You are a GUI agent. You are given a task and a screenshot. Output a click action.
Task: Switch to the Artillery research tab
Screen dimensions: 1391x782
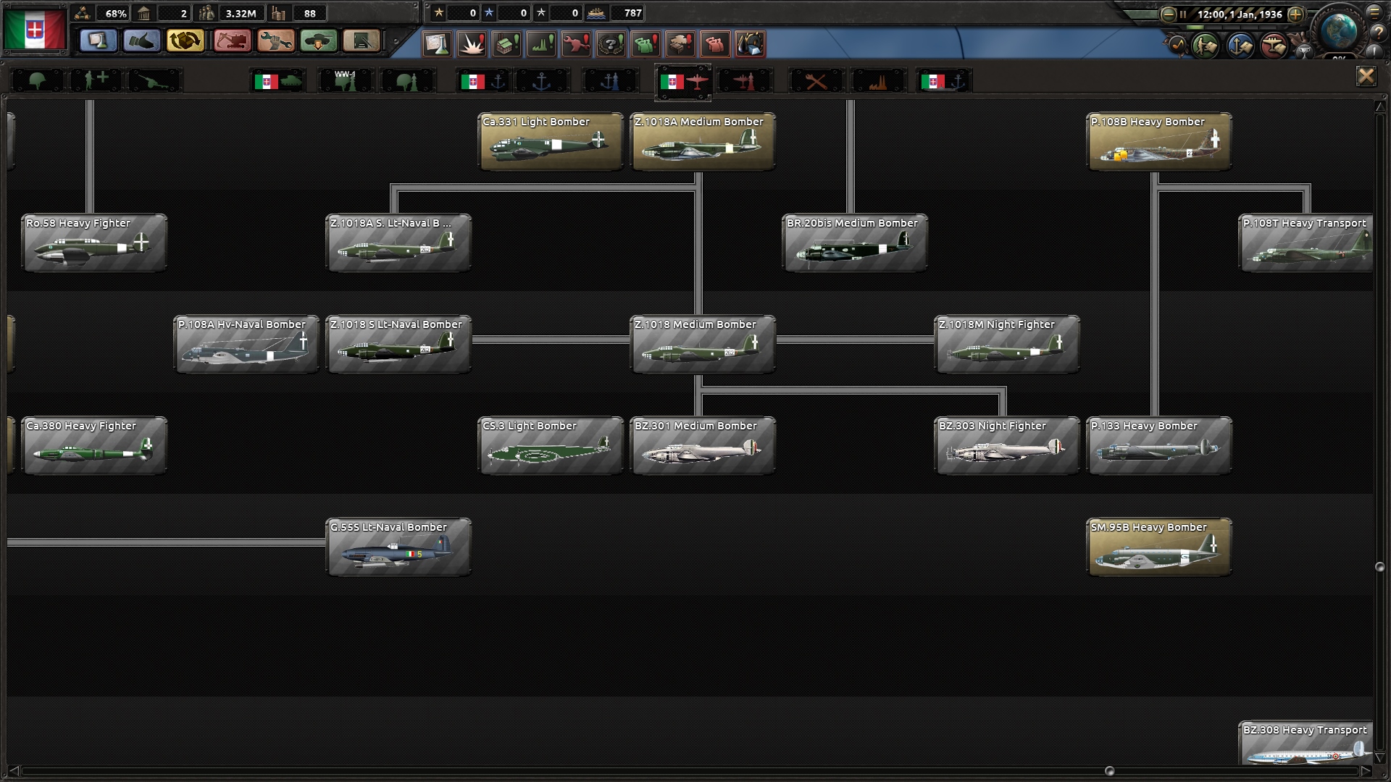154,81
